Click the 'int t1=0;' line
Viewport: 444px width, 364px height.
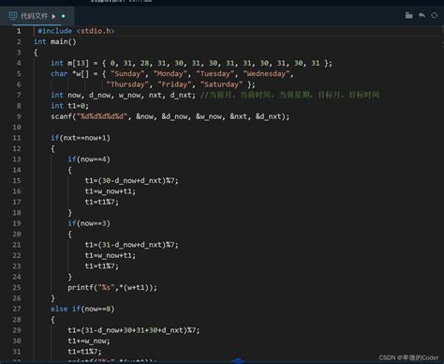click(x=69, y=106)
